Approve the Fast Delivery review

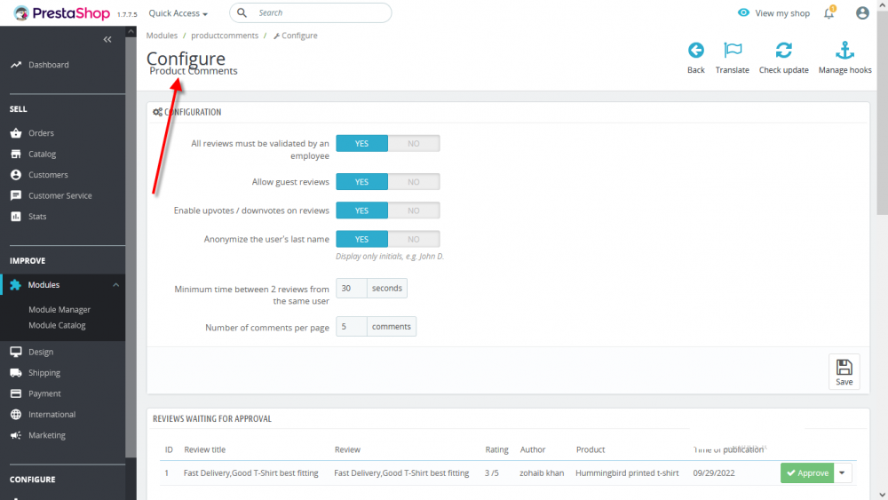tap(807, 472)
